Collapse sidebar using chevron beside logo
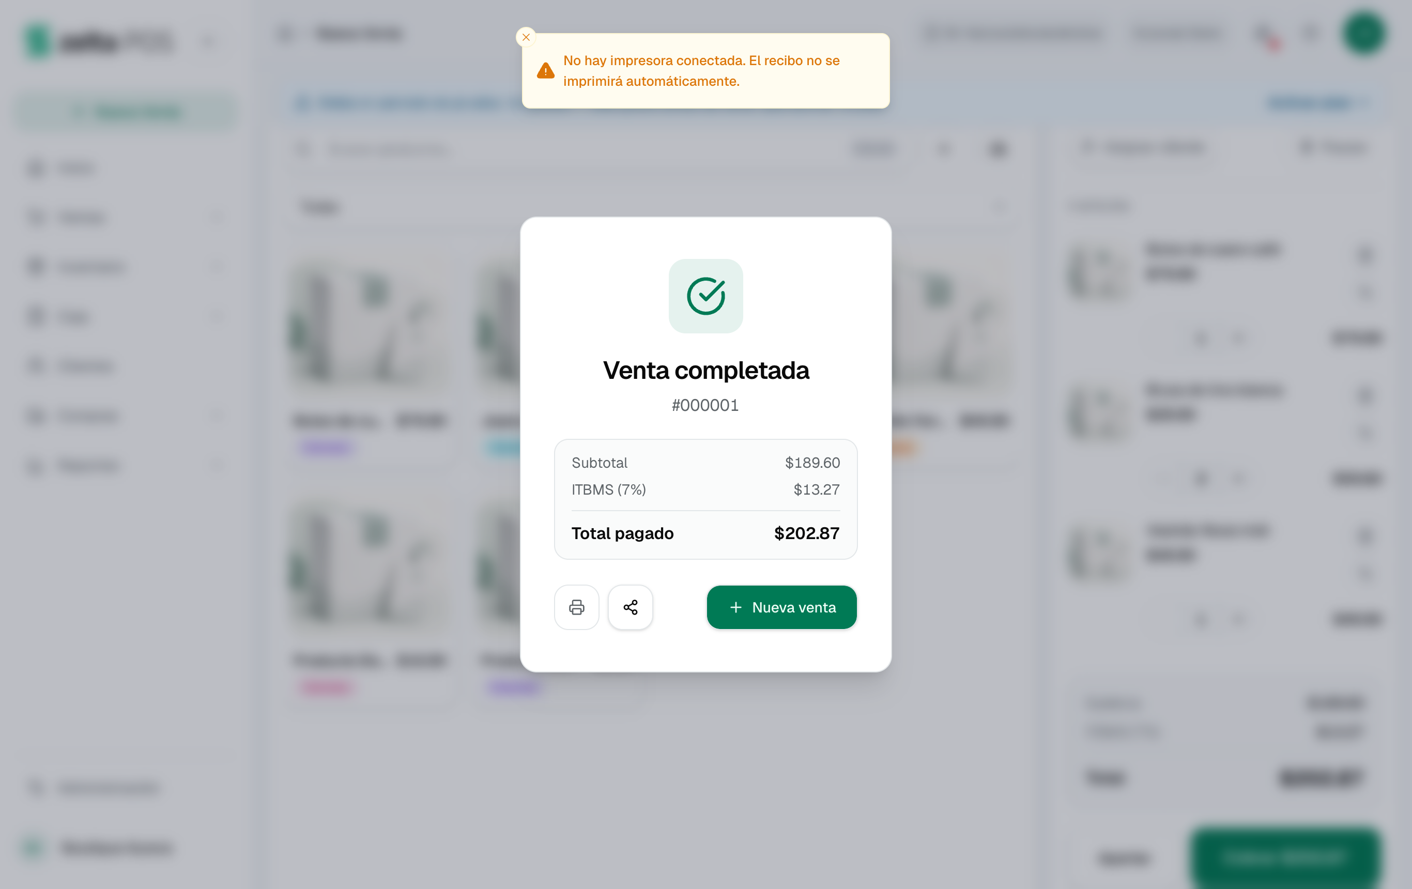The image size is (1412, 889). click(209, 42)
